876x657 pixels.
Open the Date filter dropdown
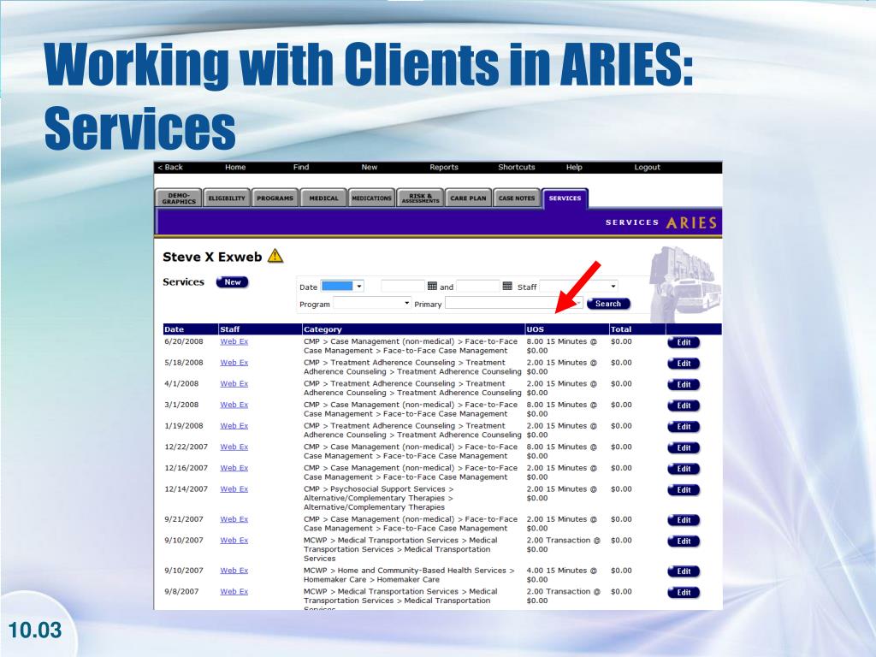(342, 286)
